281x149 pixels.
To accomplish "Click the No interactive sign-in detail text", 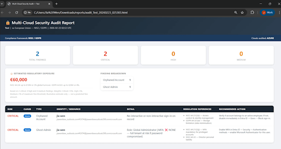I will coord(151,118).
